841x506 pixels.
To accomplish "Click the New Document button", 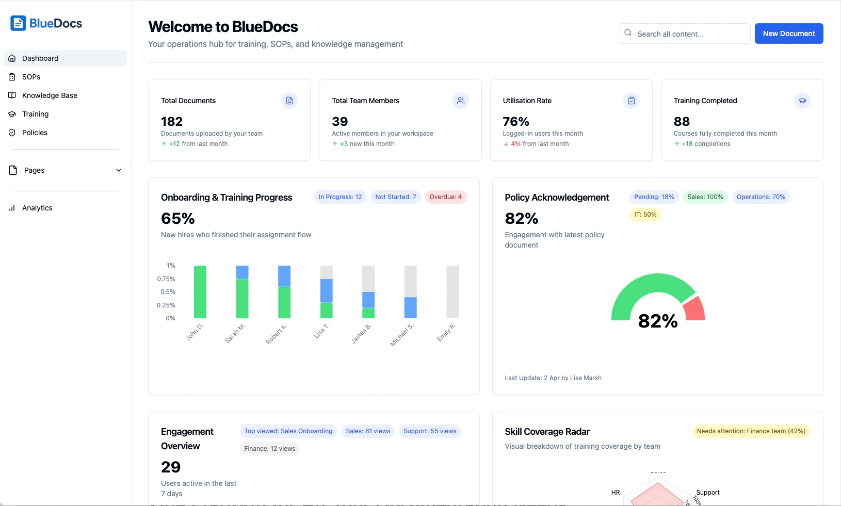I will (789, 34).
